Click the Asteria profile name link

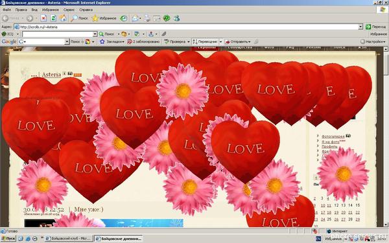pos(51,75)
